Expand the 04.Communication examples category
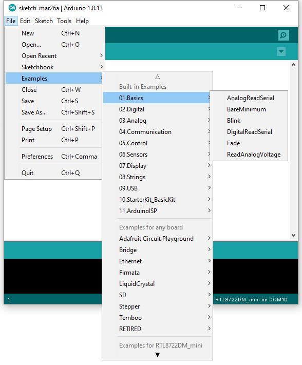The image size is (302, 365). tap(157, 132)
